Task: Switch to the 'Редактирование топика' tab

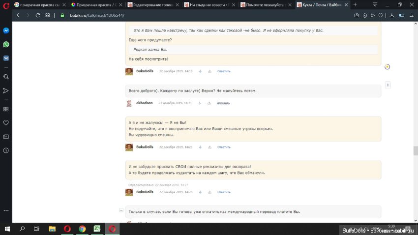Action: pos(152,4)
